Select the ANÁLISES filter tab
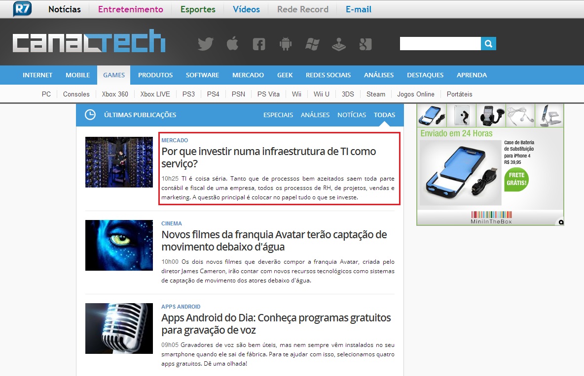Screen dimensions: 584x376 (x=315, y=115)
